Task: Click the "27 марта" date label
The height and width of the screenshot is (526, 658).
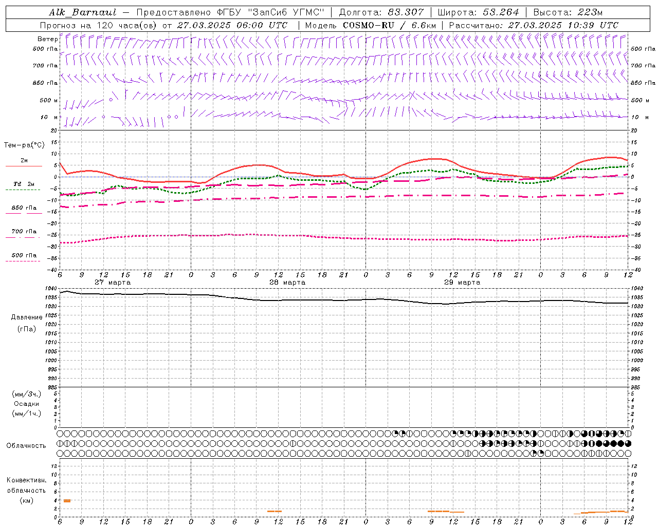Action: coord(113,283)
